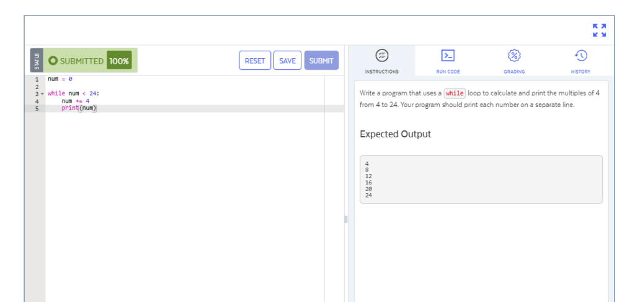Switch to the GRADING tab label

(x=514, y=72)
